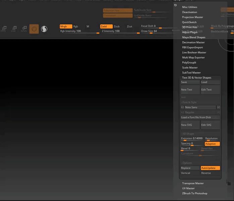Expand Live Boolean Master section
This screenshot has width=234, height=201.
(194, 53)
